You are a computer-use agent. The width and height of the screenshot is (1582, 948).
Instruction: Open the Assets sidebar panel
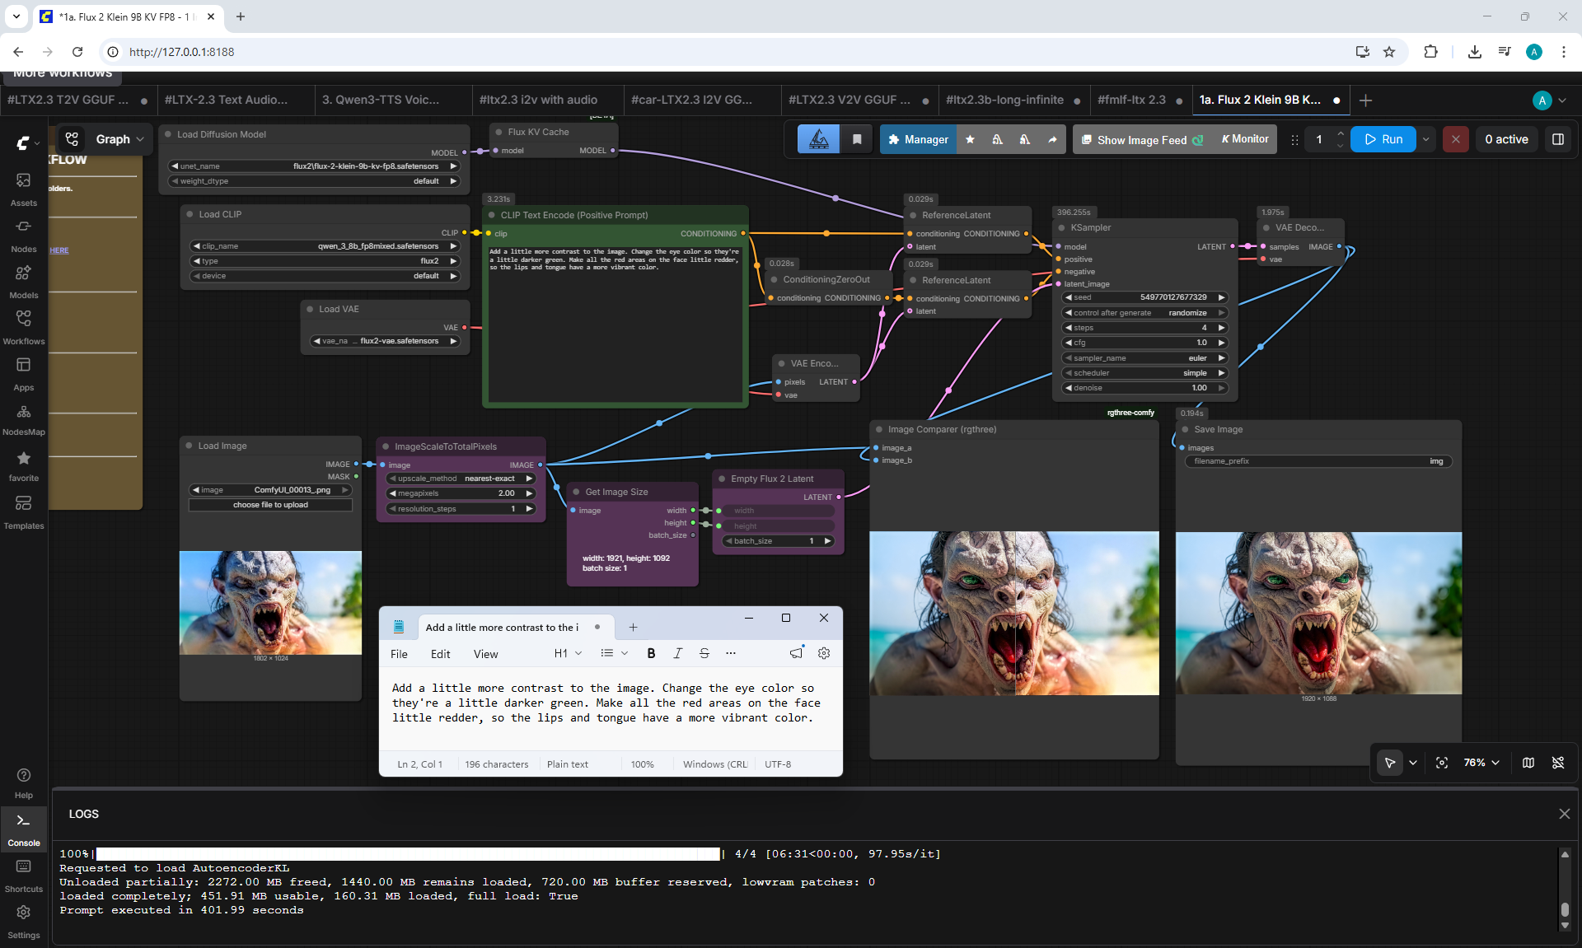point(23,189)
